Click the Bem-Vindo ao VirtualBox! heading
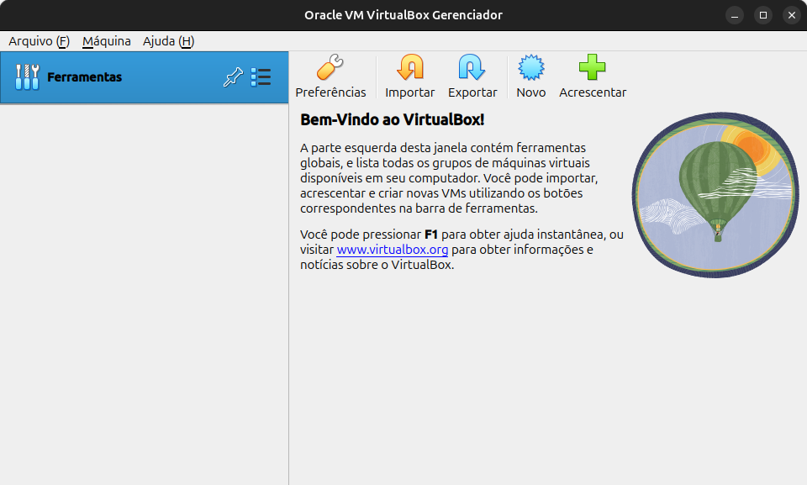This screenshot has height=485, width=807. 393,120
